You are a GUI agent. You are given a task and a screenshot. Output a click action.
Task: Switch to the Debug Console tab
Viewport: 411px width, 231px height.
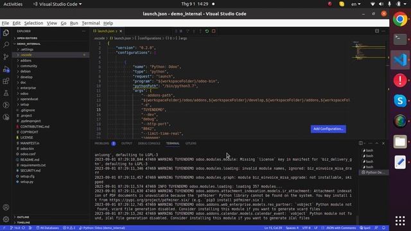(x=149, y=143)
